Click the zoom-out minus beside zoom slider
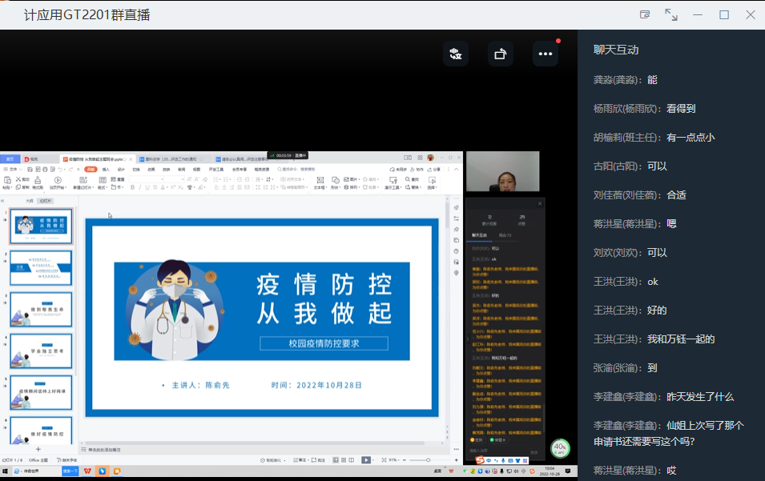Screen dimensions: 765x481 point(405,460)
